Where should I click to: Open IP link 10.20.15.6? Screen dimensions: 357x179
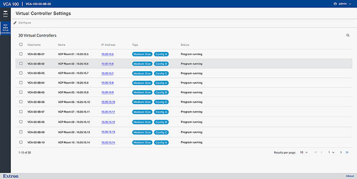[108, 64]
